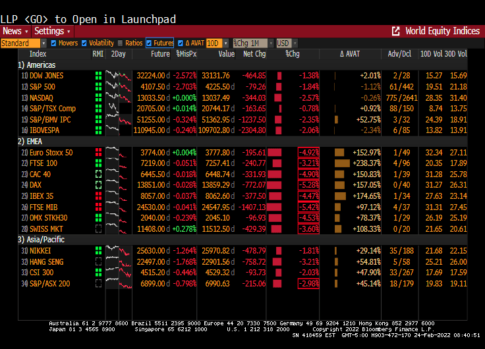Click the DAX 2Day sparkline chart
The width and height of the screenshot is (485, 349).
point(119,185)
